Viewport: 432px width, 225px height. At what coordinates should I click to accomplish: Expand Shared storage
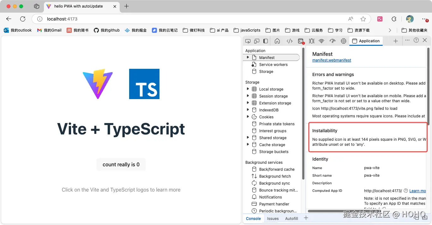pyautogui.click(x=248, y=138)
